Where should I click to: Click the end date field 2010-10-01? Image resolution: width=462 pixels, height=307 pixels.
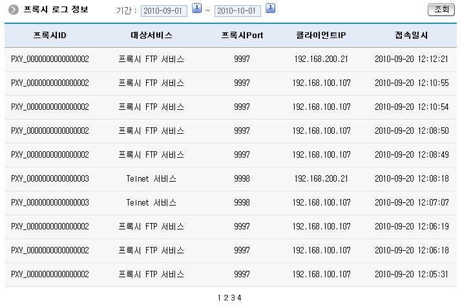(238, 11)
